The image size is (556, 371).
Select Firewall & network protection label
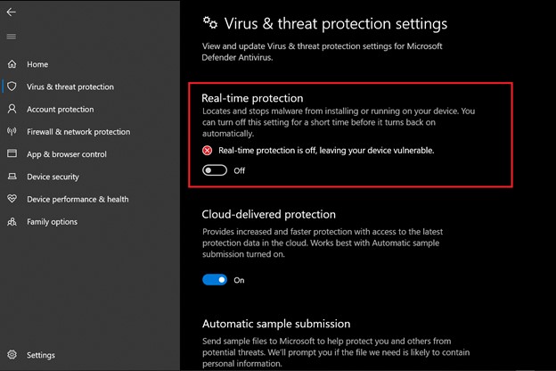tap(78, 132)
